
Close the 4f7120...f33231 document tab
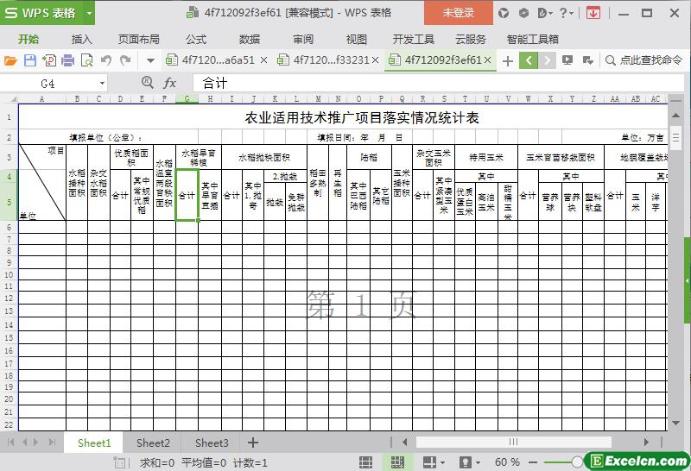pyautogui.click(x=375, y=60)
